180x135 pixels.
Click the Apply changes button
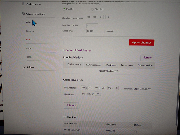coord(142,43)
